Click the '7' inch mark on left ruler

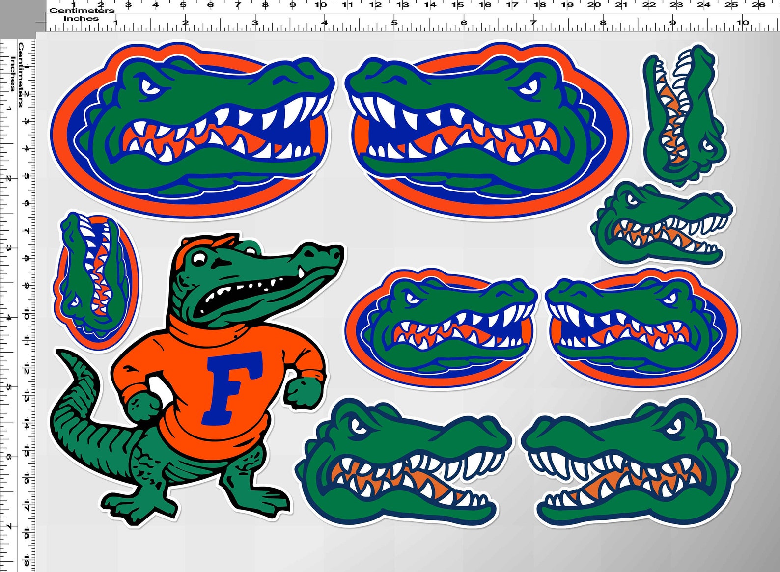point(8,527)
